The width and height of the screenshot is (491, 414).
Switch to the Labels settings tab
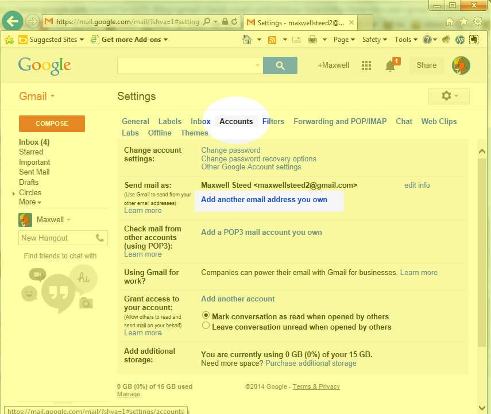(x=170, y=121)
